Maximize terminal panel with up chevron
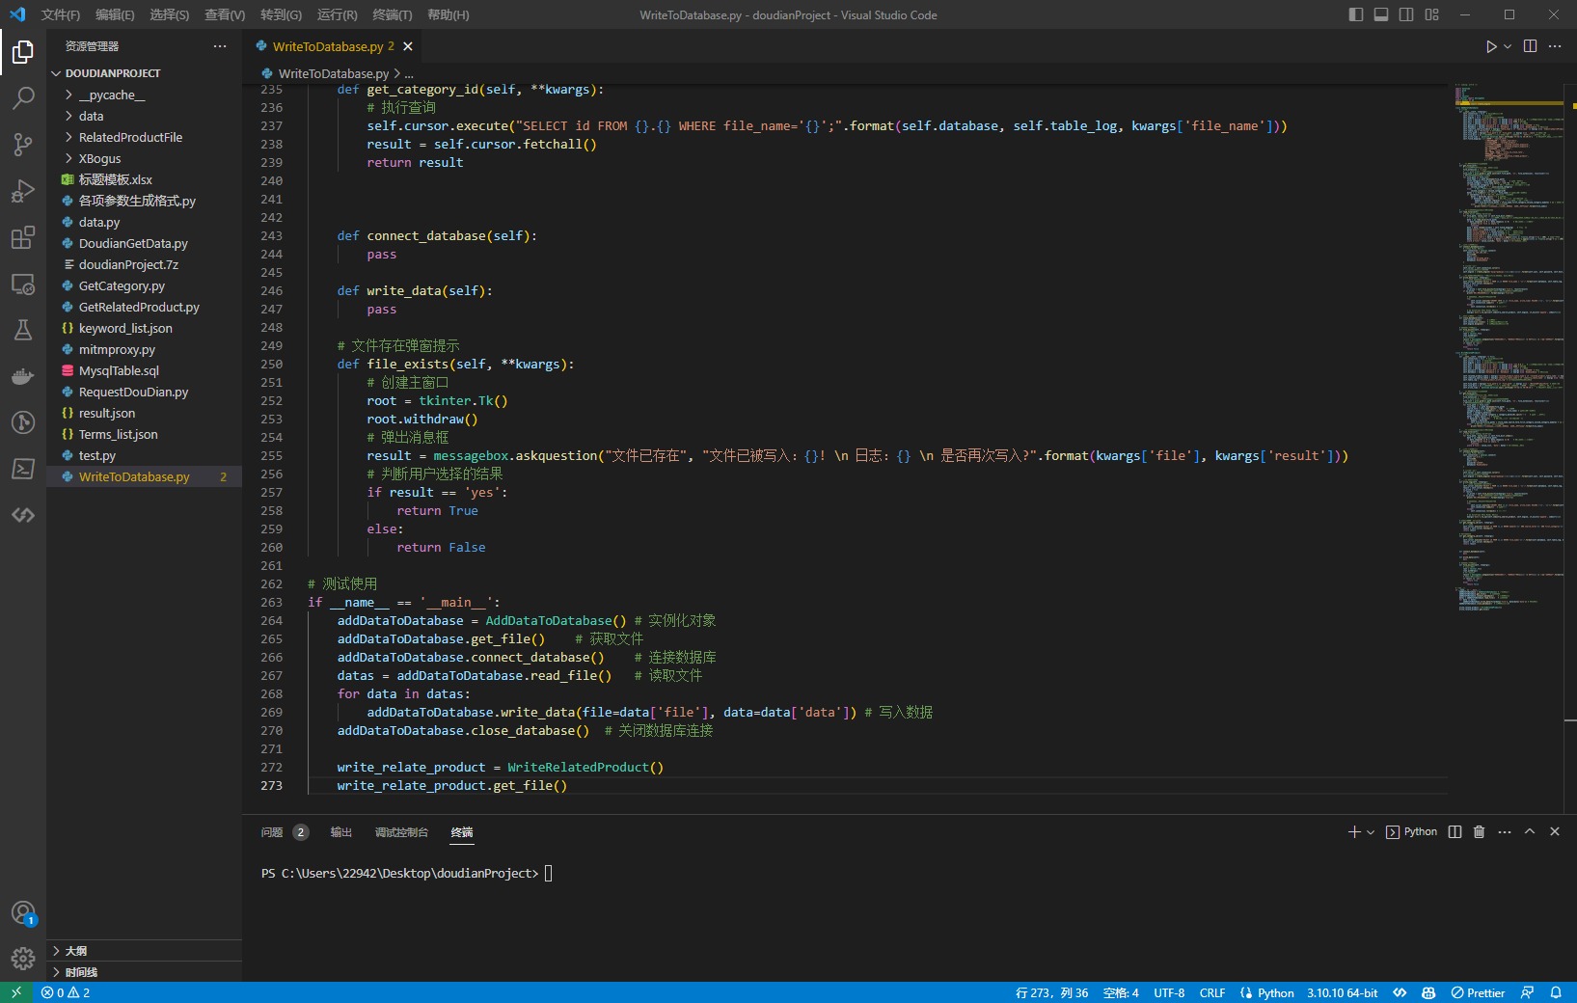1577x1003 pixels. tap(1530, 831)
